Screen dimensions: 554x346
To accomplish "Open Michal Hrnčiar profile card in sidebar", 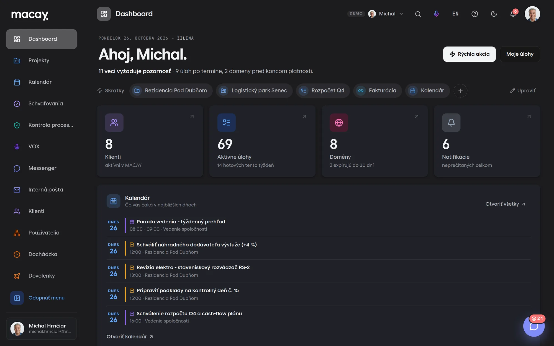I will click(x=42, y=329).
